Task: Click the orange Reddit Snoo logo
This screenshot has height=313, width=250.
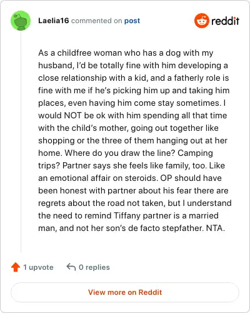Action: (201, 21)
